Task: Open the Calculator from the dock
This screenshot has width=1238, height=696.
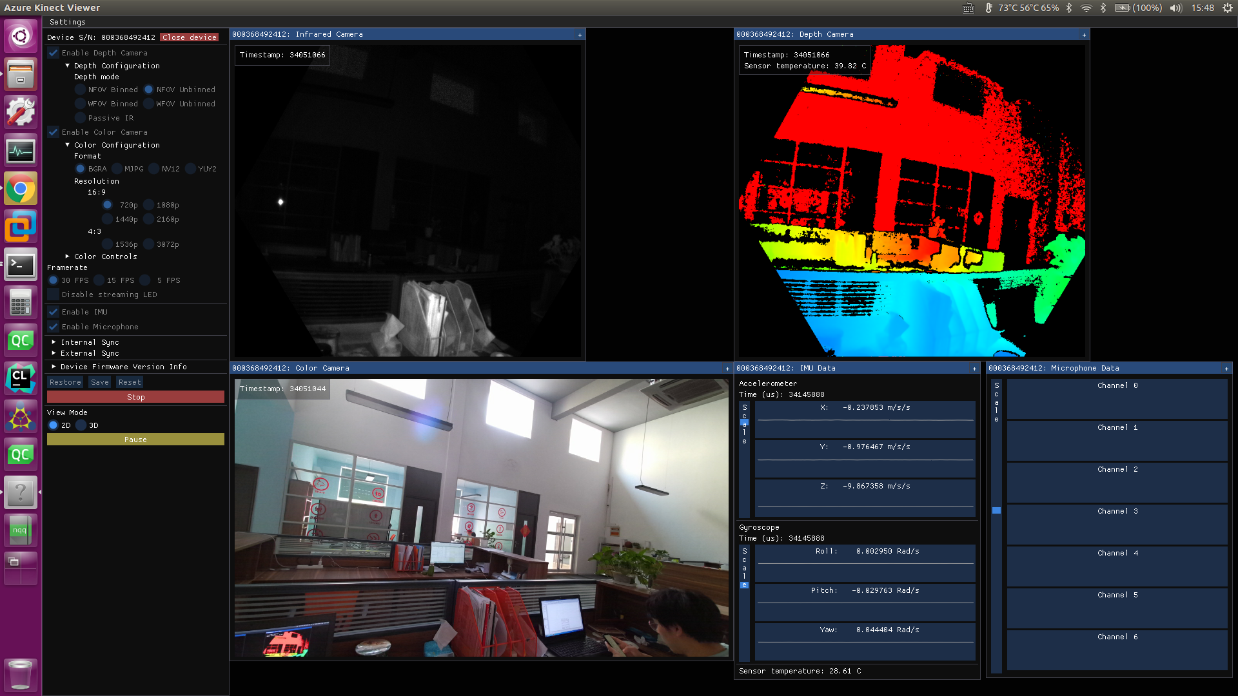Action: (x=21, y=302)
